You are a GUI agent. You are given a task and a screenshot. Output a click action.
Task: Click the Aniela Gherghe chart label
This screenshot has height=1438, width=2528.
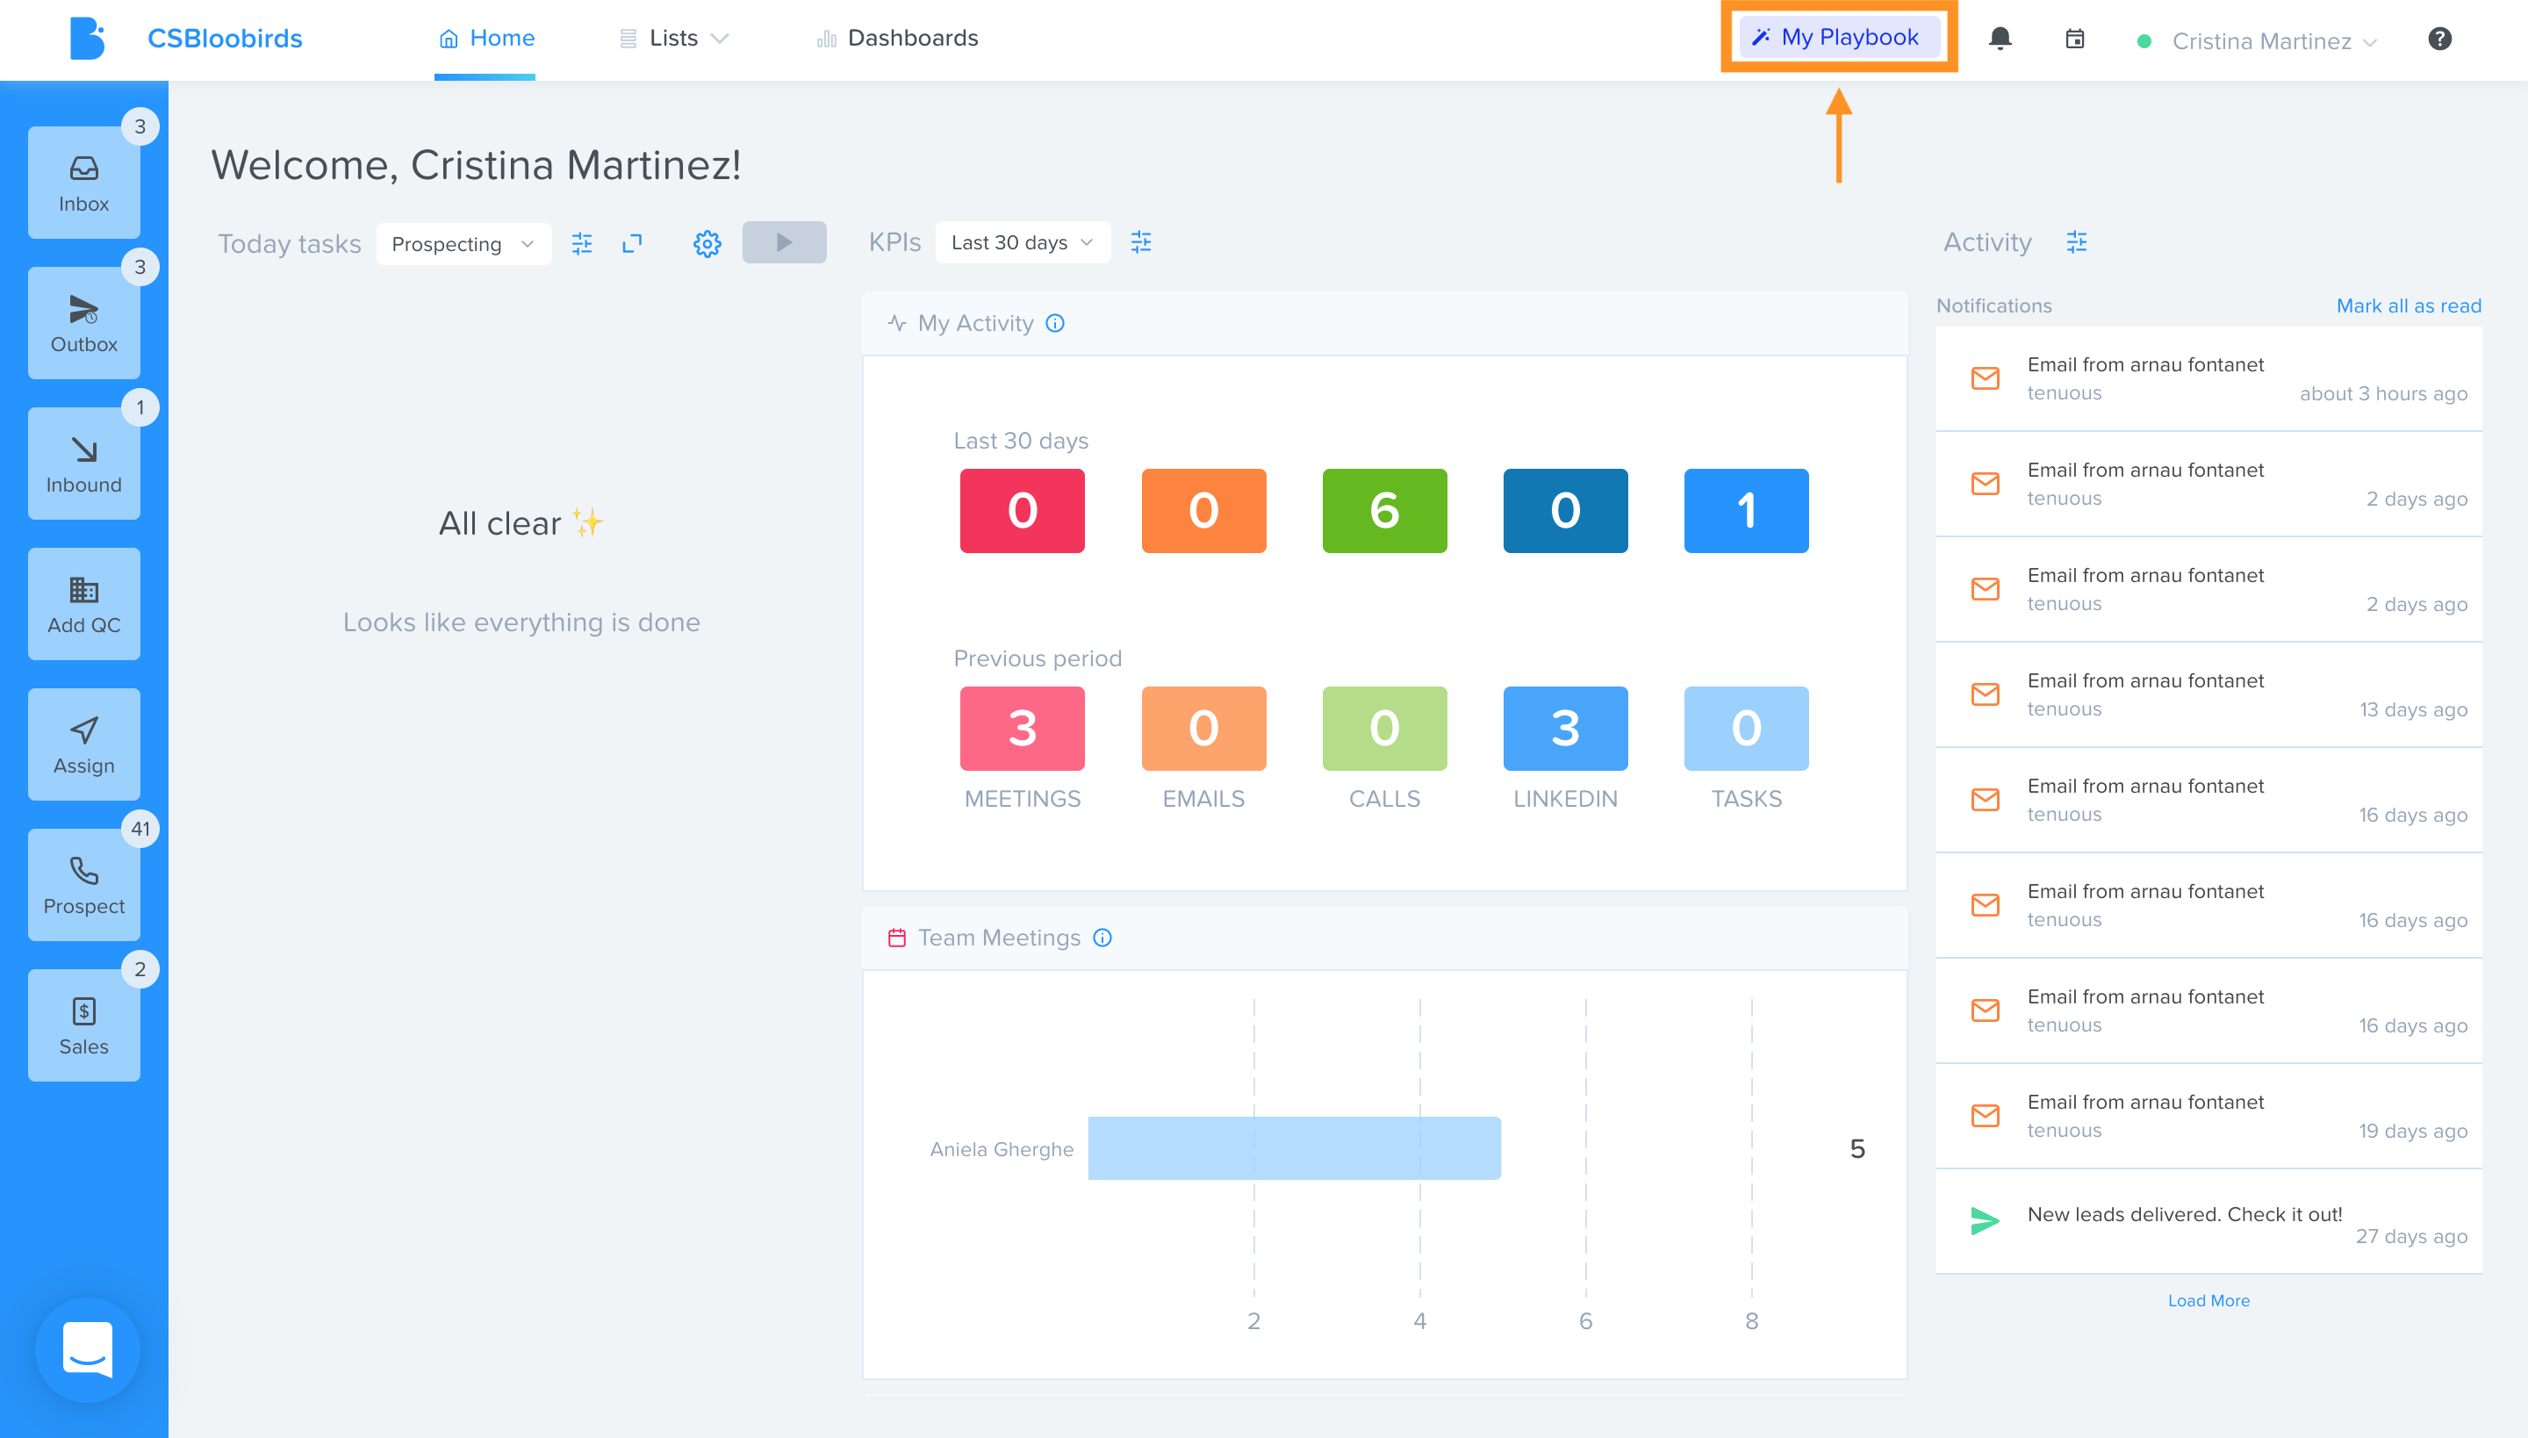point(1002,1148)
